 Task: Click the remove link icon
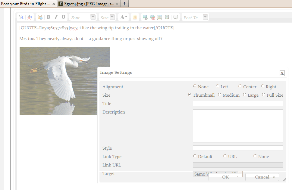[152, 17]
